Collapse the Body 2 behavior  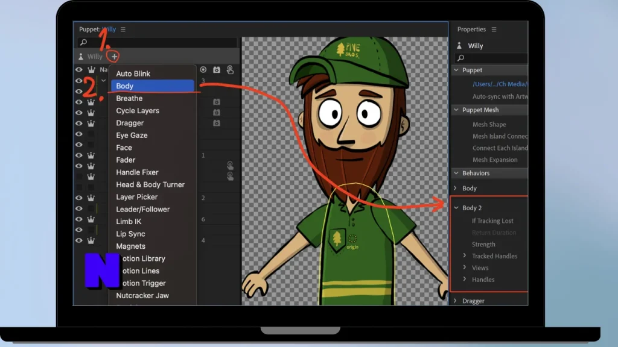click(x=456, y=208)
